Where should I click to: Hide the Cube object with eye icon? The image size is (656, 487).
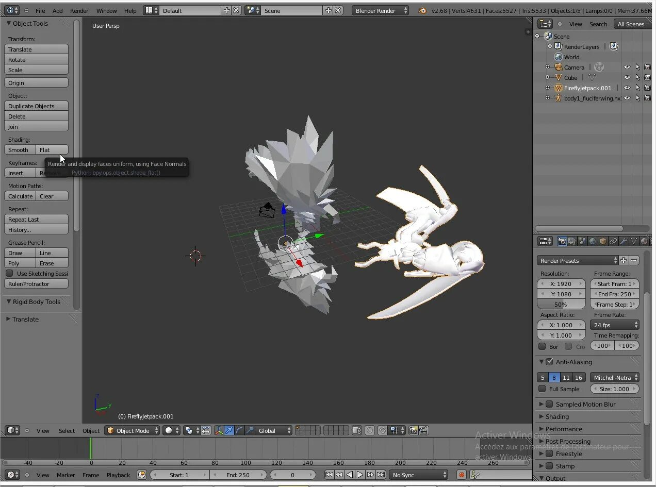tap(627, 77)
